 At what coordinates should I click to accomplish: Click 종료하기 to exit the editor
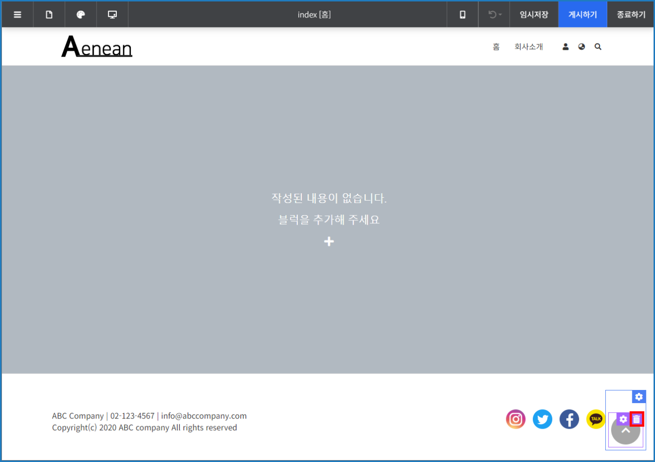631,14
